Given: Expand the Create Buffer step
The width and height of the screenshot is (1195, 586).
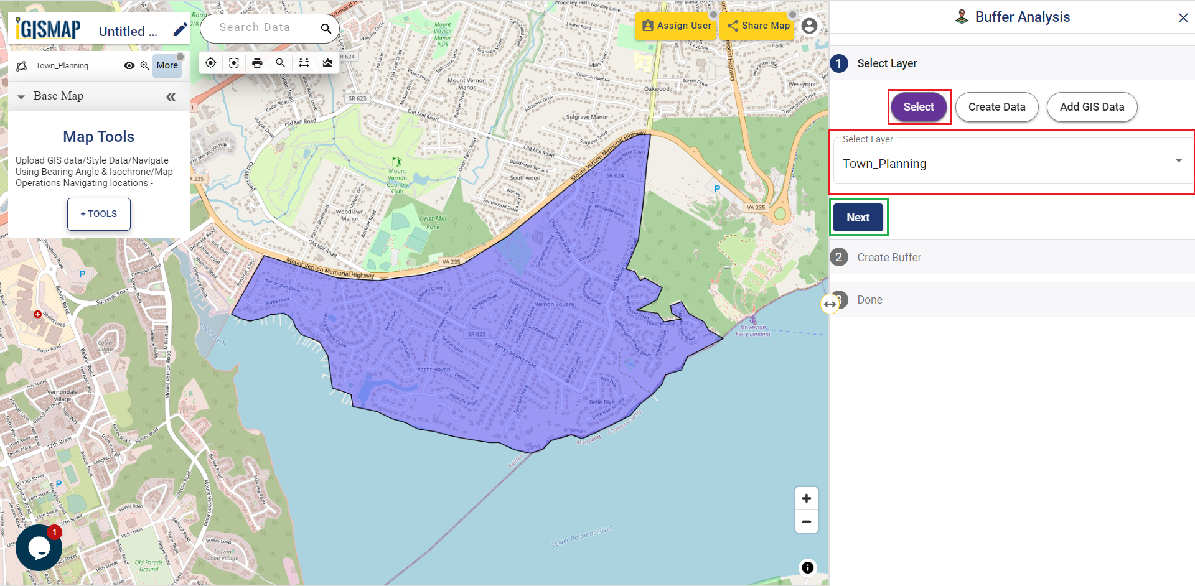Looking at the screenshot, I should (x=889, y=257).
